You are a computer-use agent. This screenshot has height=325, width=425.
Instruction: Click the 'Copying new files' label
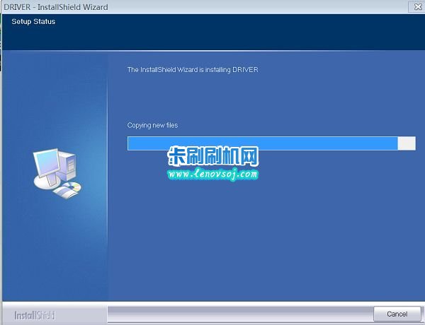(152, 125)
